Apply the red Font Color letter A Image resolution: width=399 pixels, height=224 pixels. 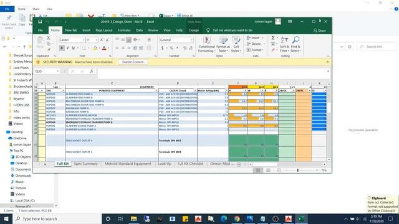click(x=104, y=48)
